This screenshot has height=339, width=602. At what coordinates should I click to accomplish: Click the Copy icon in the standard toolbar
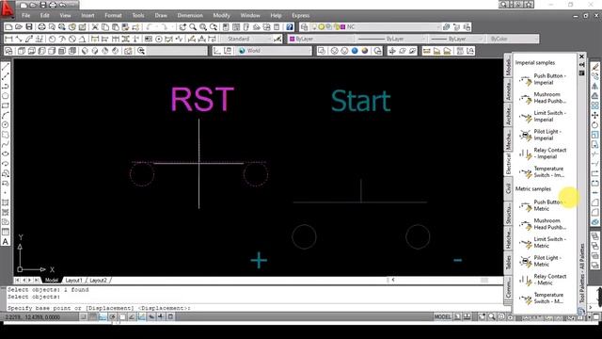point(105,27)
